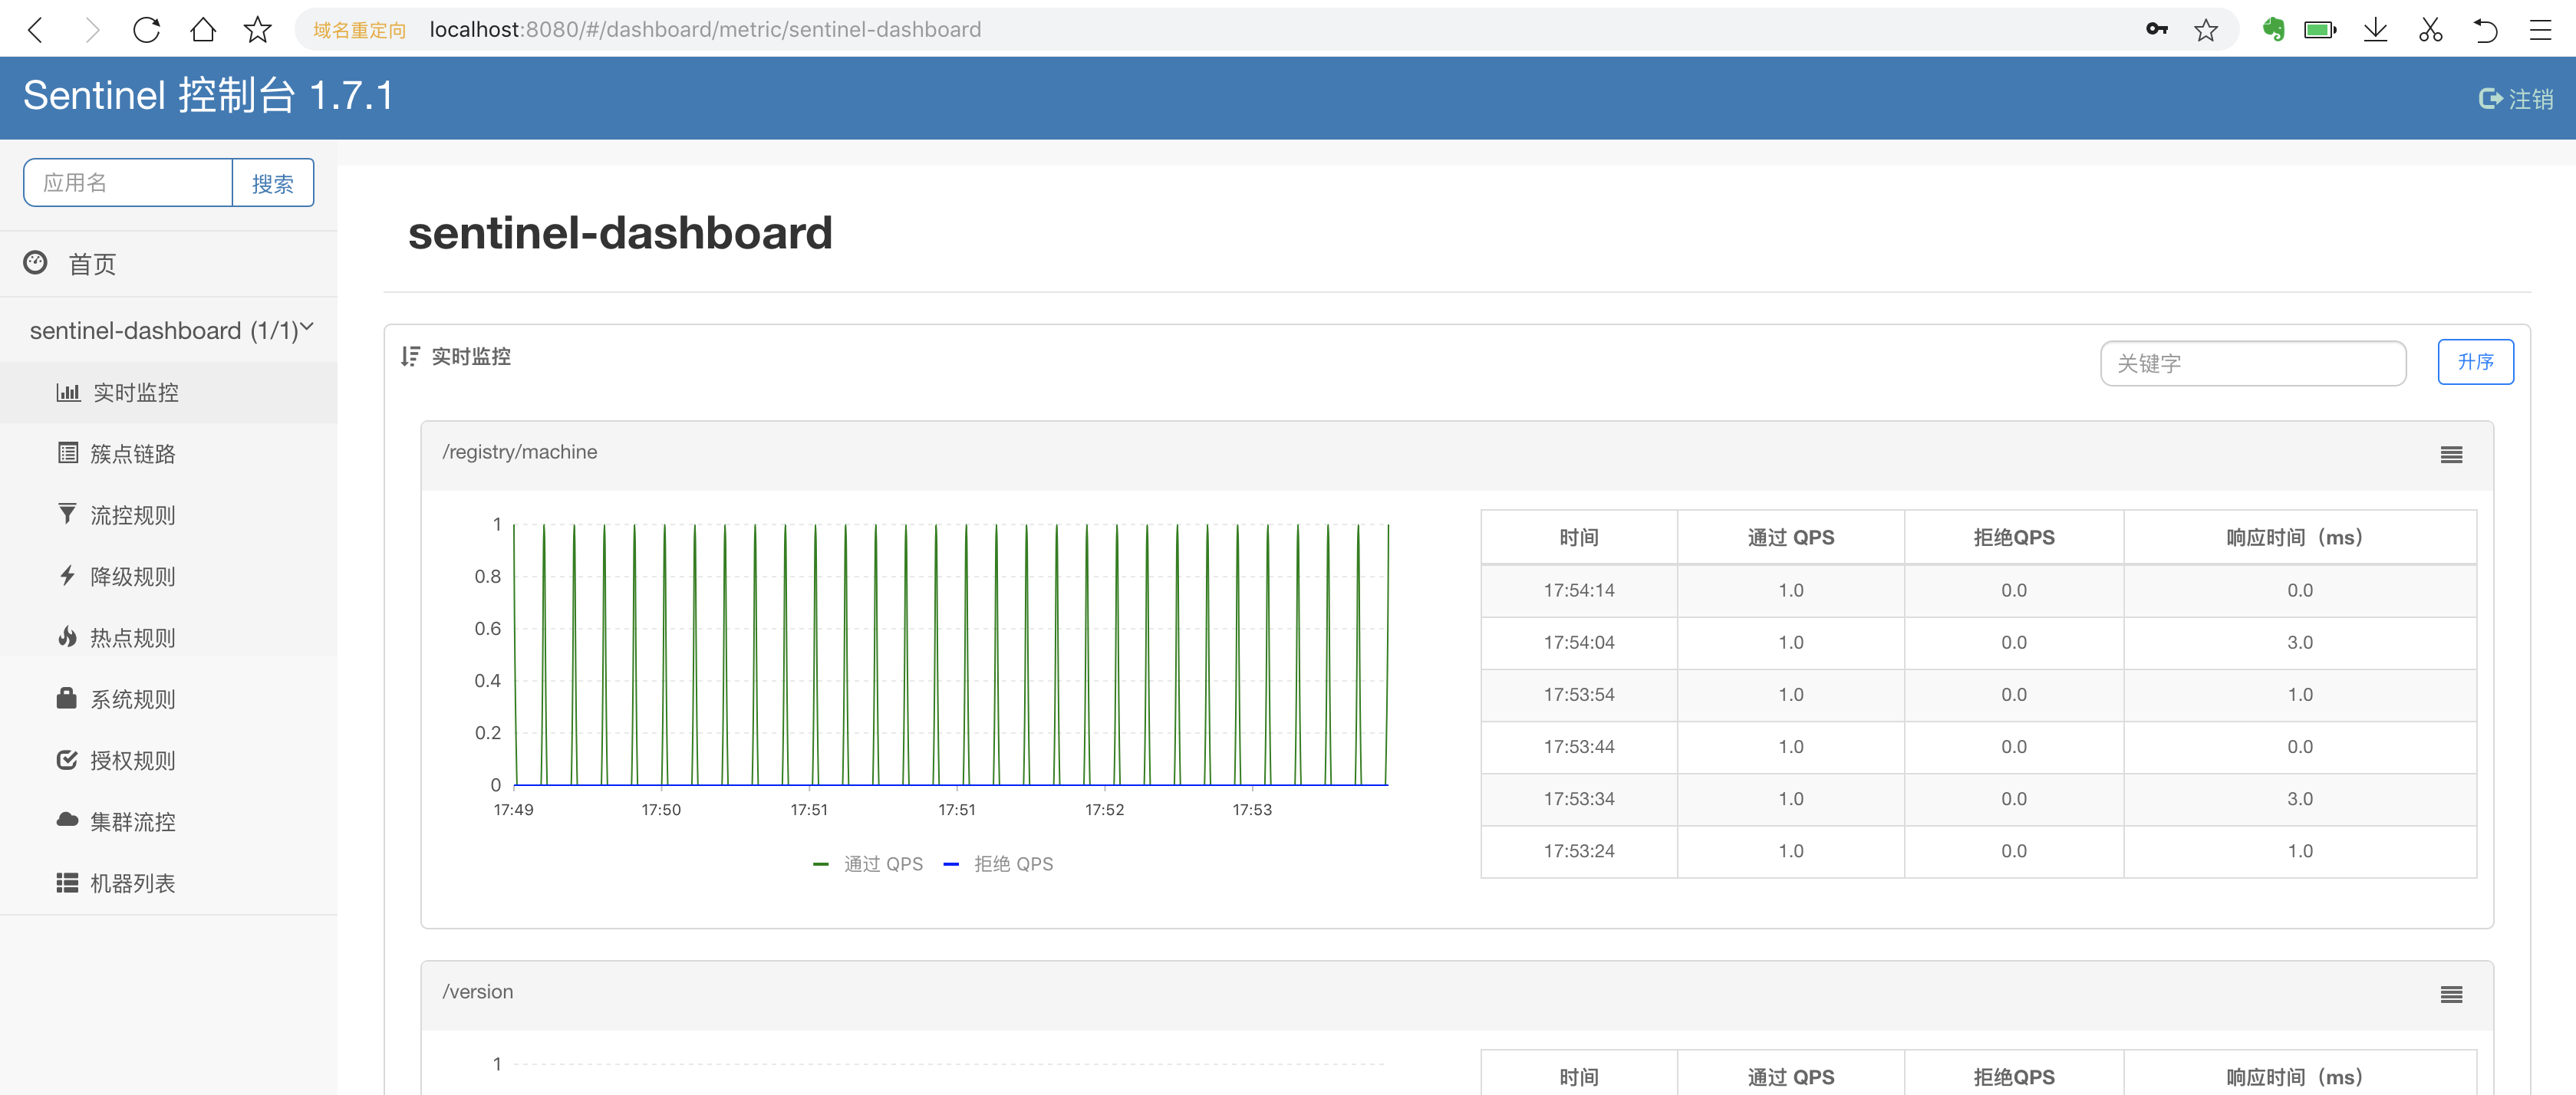
Task: Go back with the browser back arrow
Action: (x=35, y=30)
